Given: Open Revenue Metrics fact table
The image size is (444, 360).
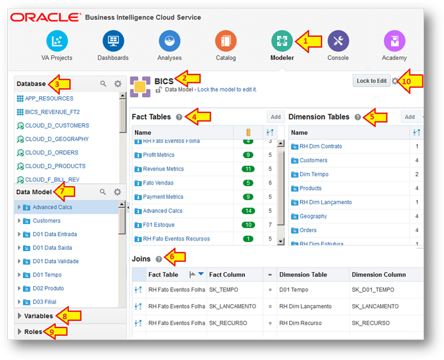Looking at the screenshot, I should pyautogui.click(x=163, y=169).
